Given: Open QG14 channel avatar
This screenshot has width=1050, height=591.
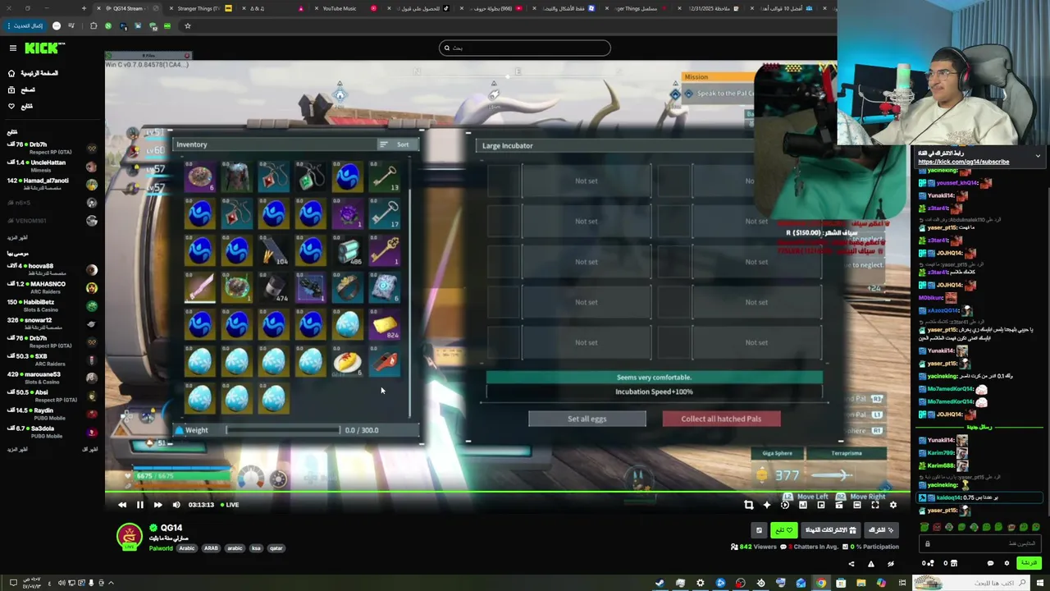Looking at the screenshot, I should pos(129,537).
